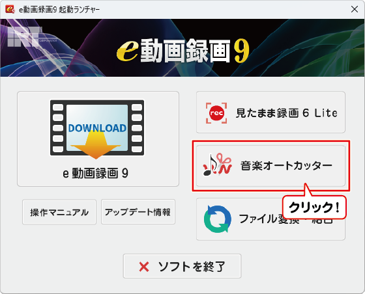Start e動画録画 9 via its text label
This screenshot has height=294, width=365.
[95, 173]
